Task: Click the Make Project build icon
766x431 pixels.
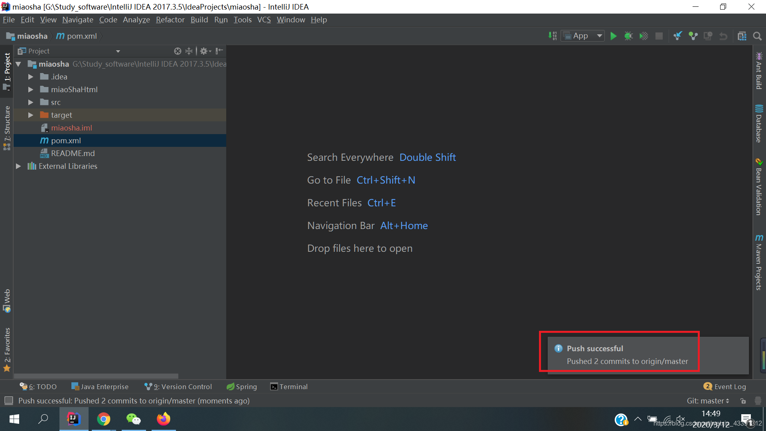Action: pos(553,36)
